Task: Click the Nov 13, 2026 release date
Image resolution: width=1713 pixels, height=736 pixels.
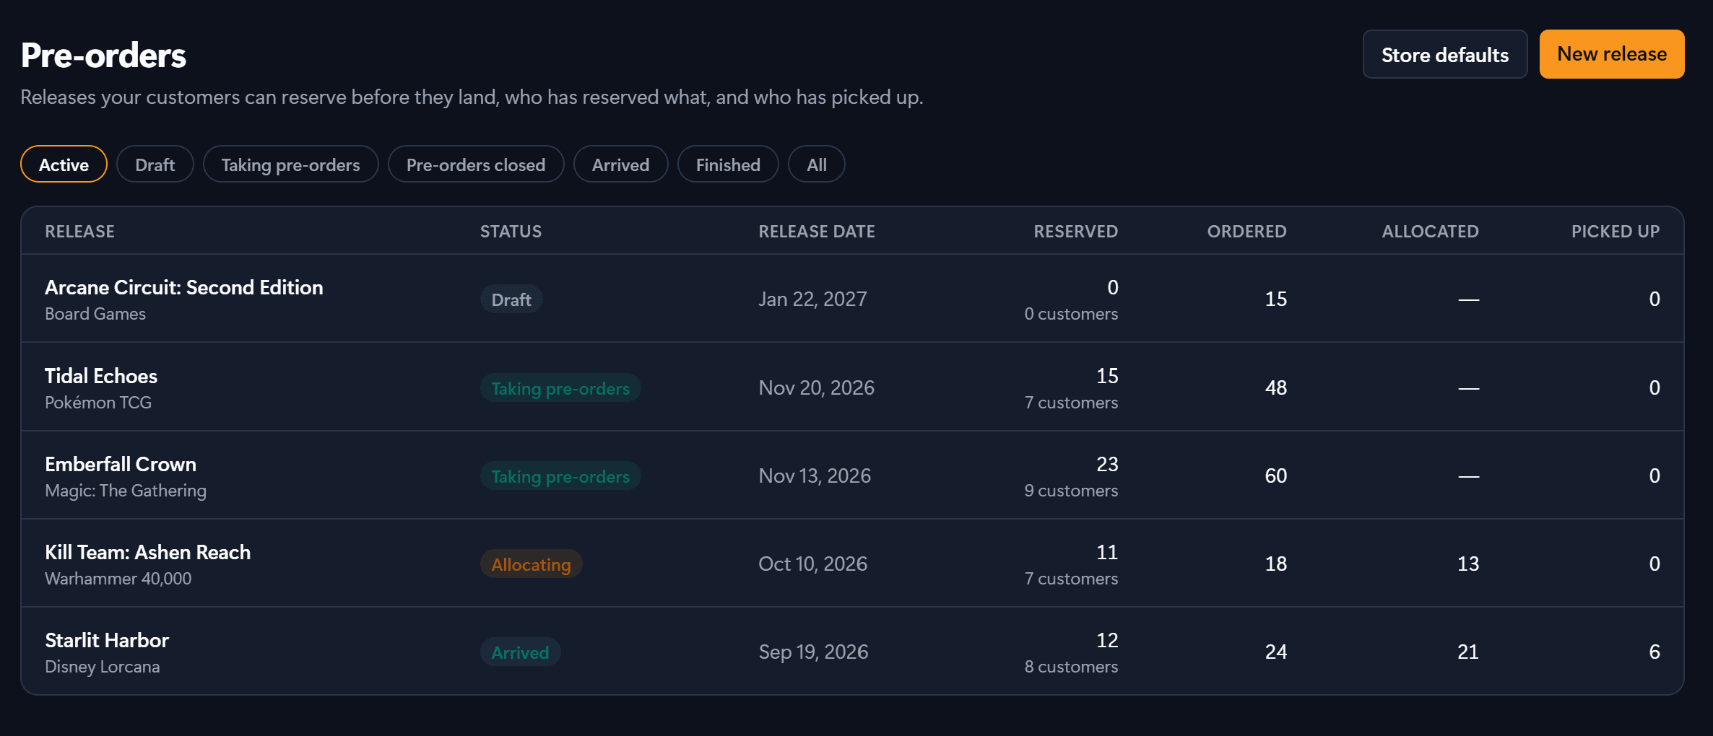Action: tap(815, 476)
